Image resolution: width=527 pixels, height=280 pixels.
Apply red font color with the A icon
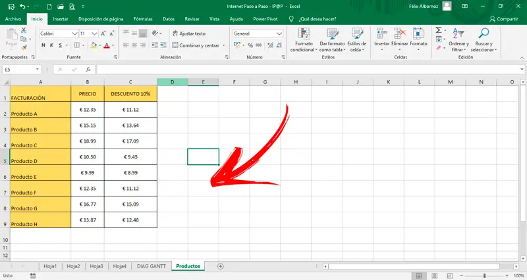click(x=107, y=45)
